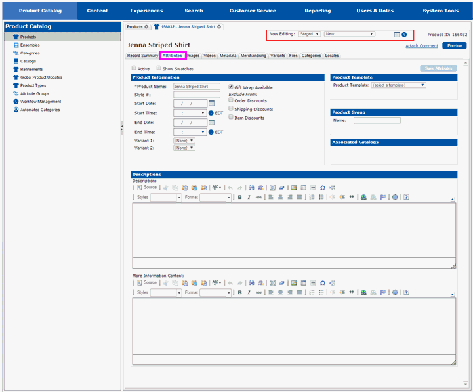Viewport: 473px width, 392px height.
Task: Click Bold in the Description editor toolbar
Action: point(240,197)
